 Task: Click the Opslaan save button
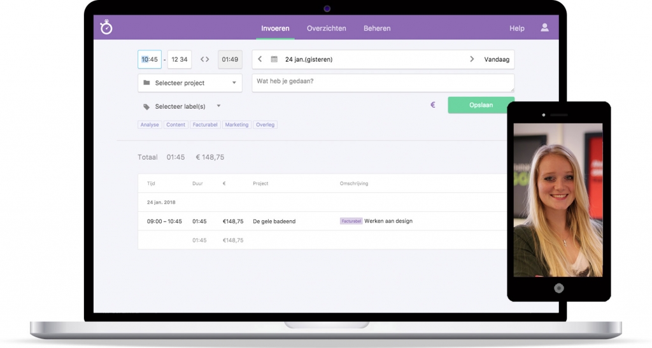click(481, 105)
